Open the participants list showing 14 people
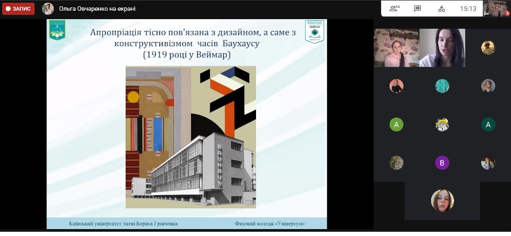The width and height of the screenshot is (511, 236). 394,9
